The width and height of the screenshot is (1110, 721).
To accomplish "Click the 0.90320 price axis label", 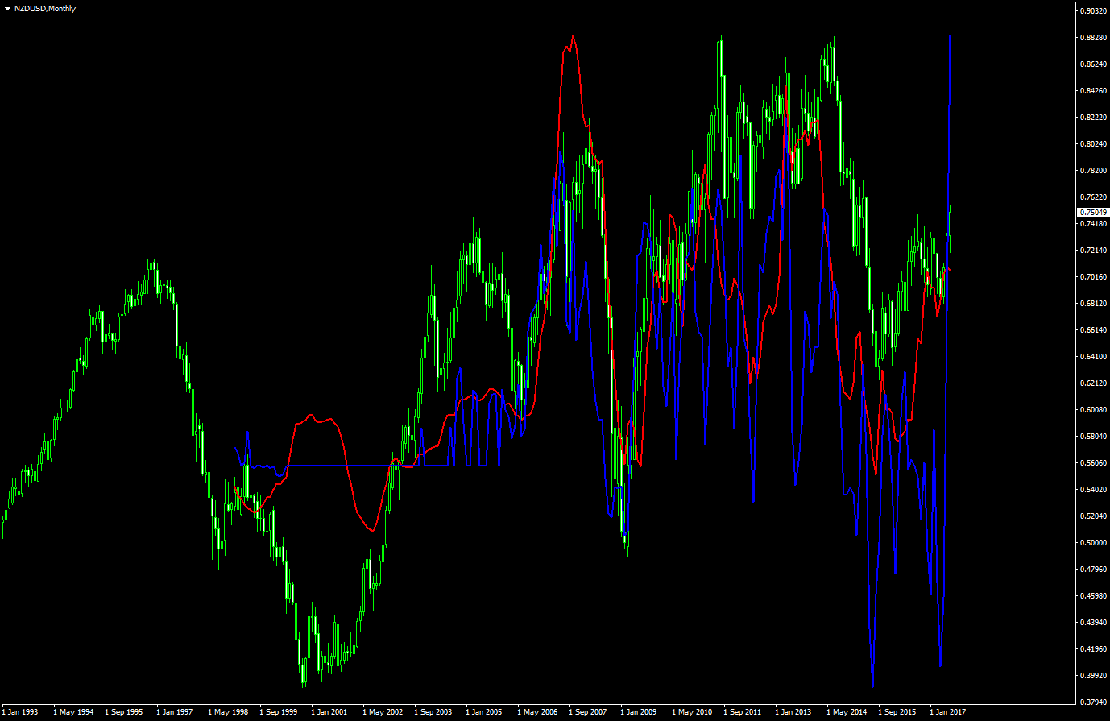I will click(x=1093, y=11).
